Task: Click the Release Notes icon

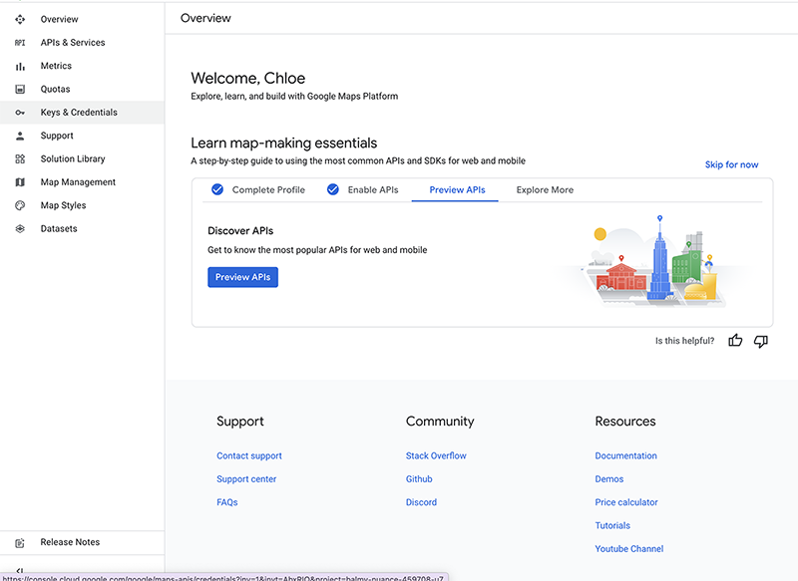Action: [20, 543]
